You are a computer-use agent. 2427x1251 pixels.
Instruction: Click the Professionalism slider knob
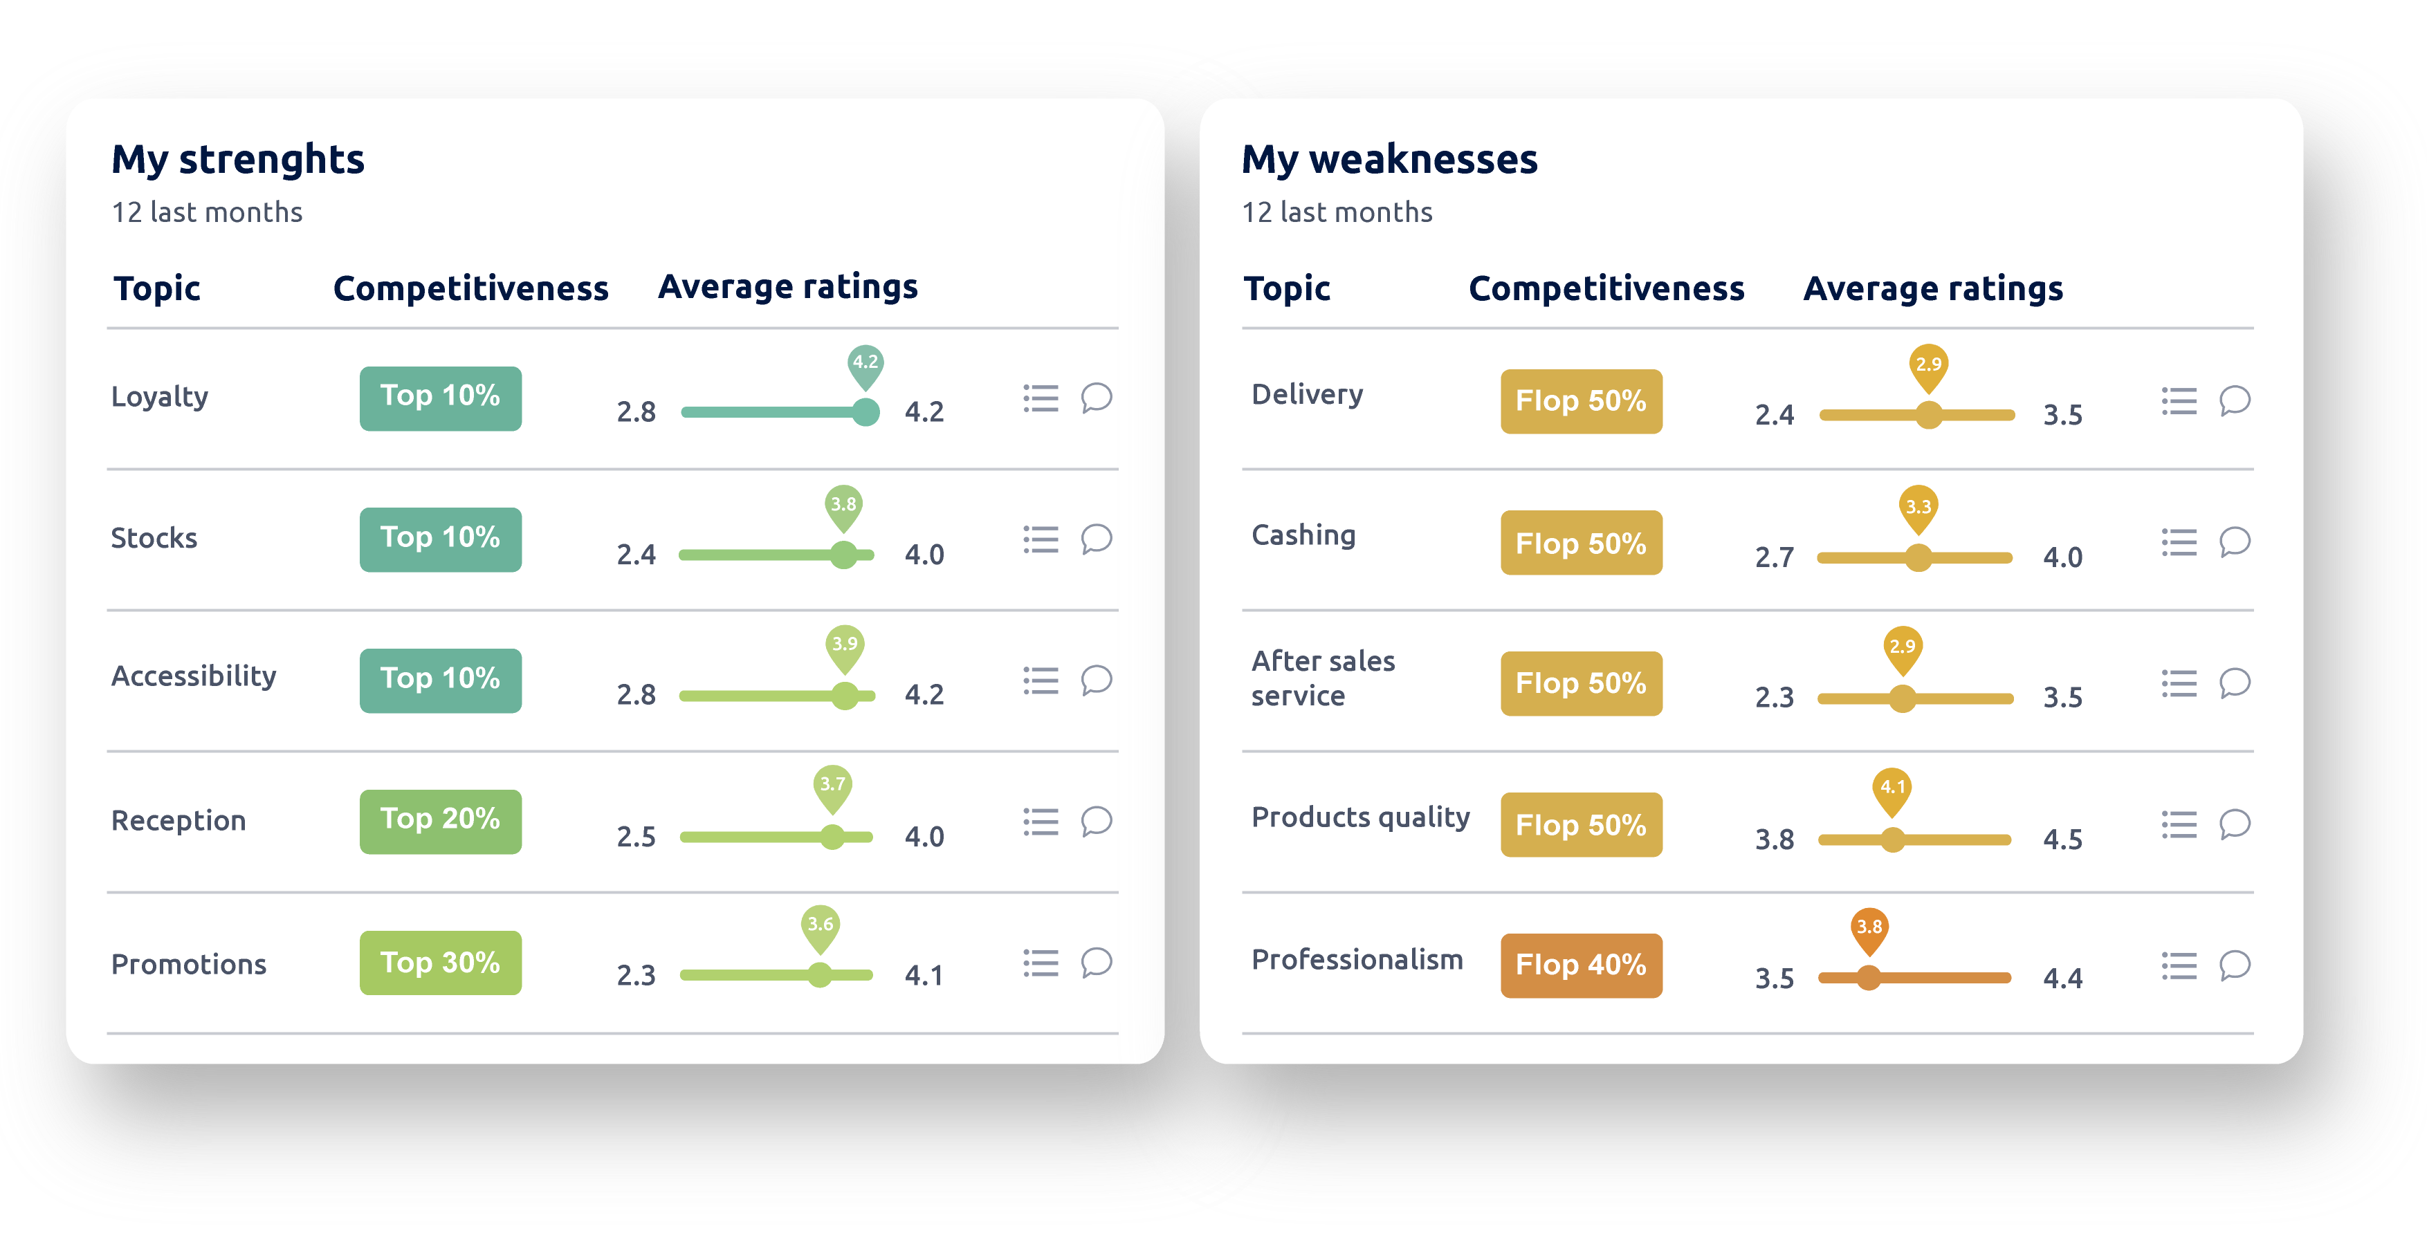tap(1868, 978)
